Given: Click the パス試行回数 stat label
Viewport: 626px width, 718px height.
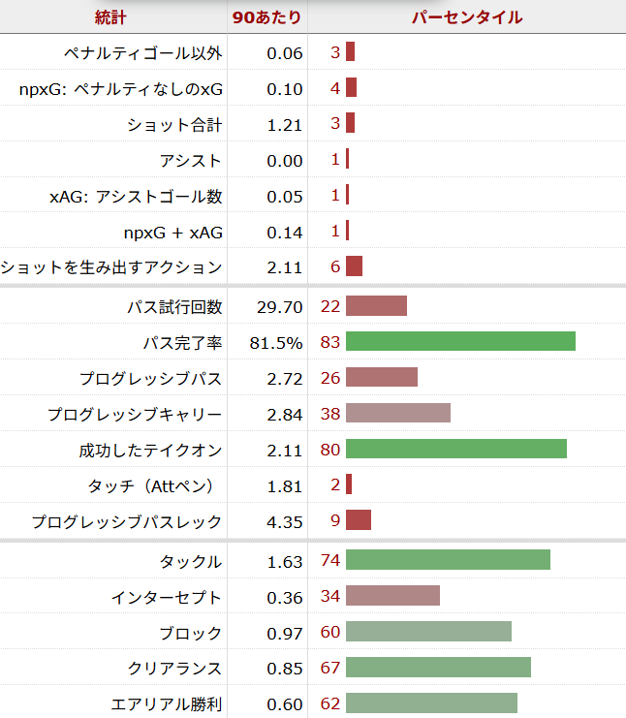Looking at the screenshot, I should coord(173,307).
